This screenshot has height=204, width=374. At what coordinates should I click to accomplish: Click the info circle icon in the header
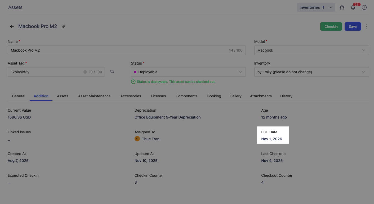pos(364,7)
